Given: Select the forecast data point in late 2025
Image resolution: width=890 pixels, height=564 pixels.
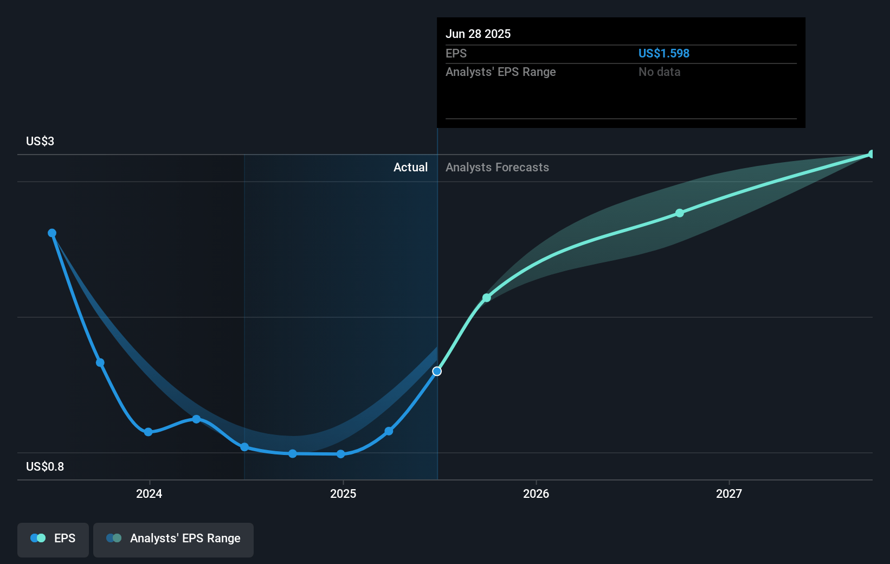Looking at the screenshot, I should [487, 298].
